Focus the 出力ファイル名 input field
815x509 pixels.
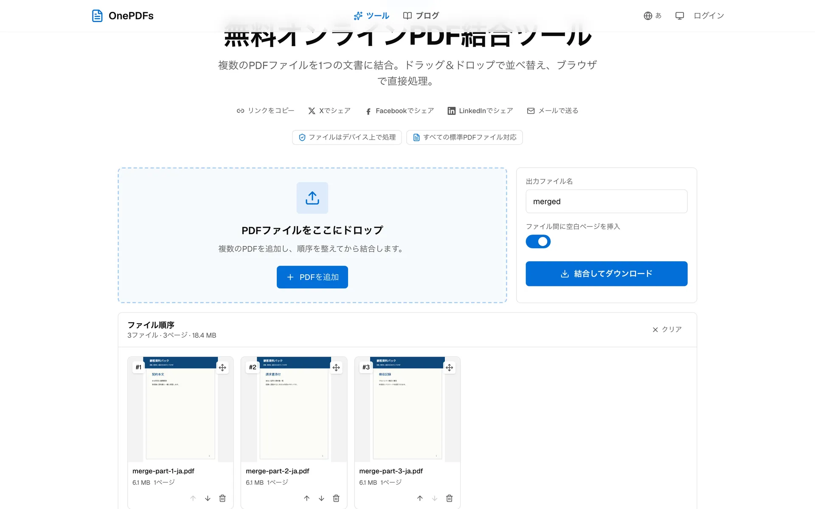coord(607,201)
